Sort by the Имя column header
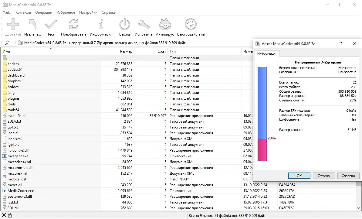The image size is (362, 219). pyautogui.click(x=51, y=51)
